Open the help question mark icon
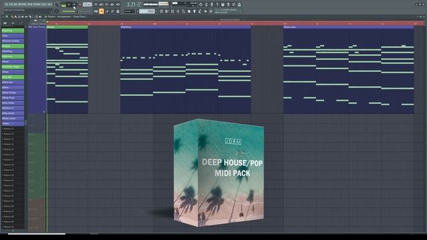427x240 pixels. click(x=217, y=5)
